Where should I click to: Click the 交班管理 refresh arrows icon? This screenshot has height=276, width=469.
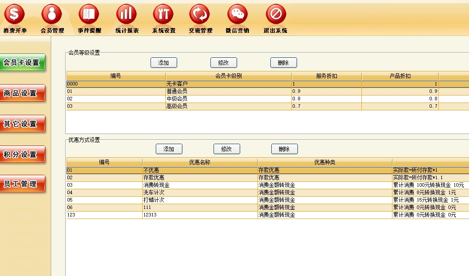pos(200,14)
